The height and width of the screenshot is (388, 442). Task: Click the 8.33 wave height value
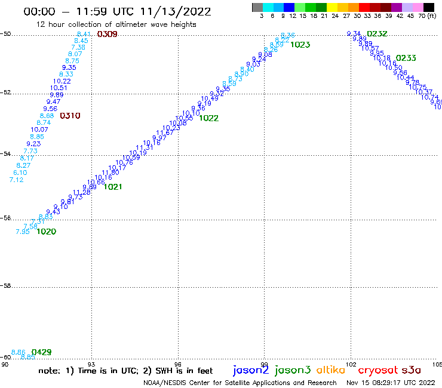[x=66, y=74]
